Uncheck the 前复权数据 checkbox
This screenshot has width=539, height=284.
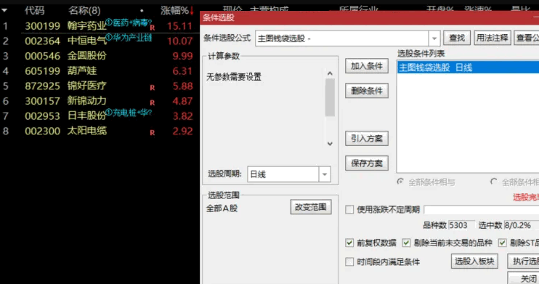click(349, 243)
